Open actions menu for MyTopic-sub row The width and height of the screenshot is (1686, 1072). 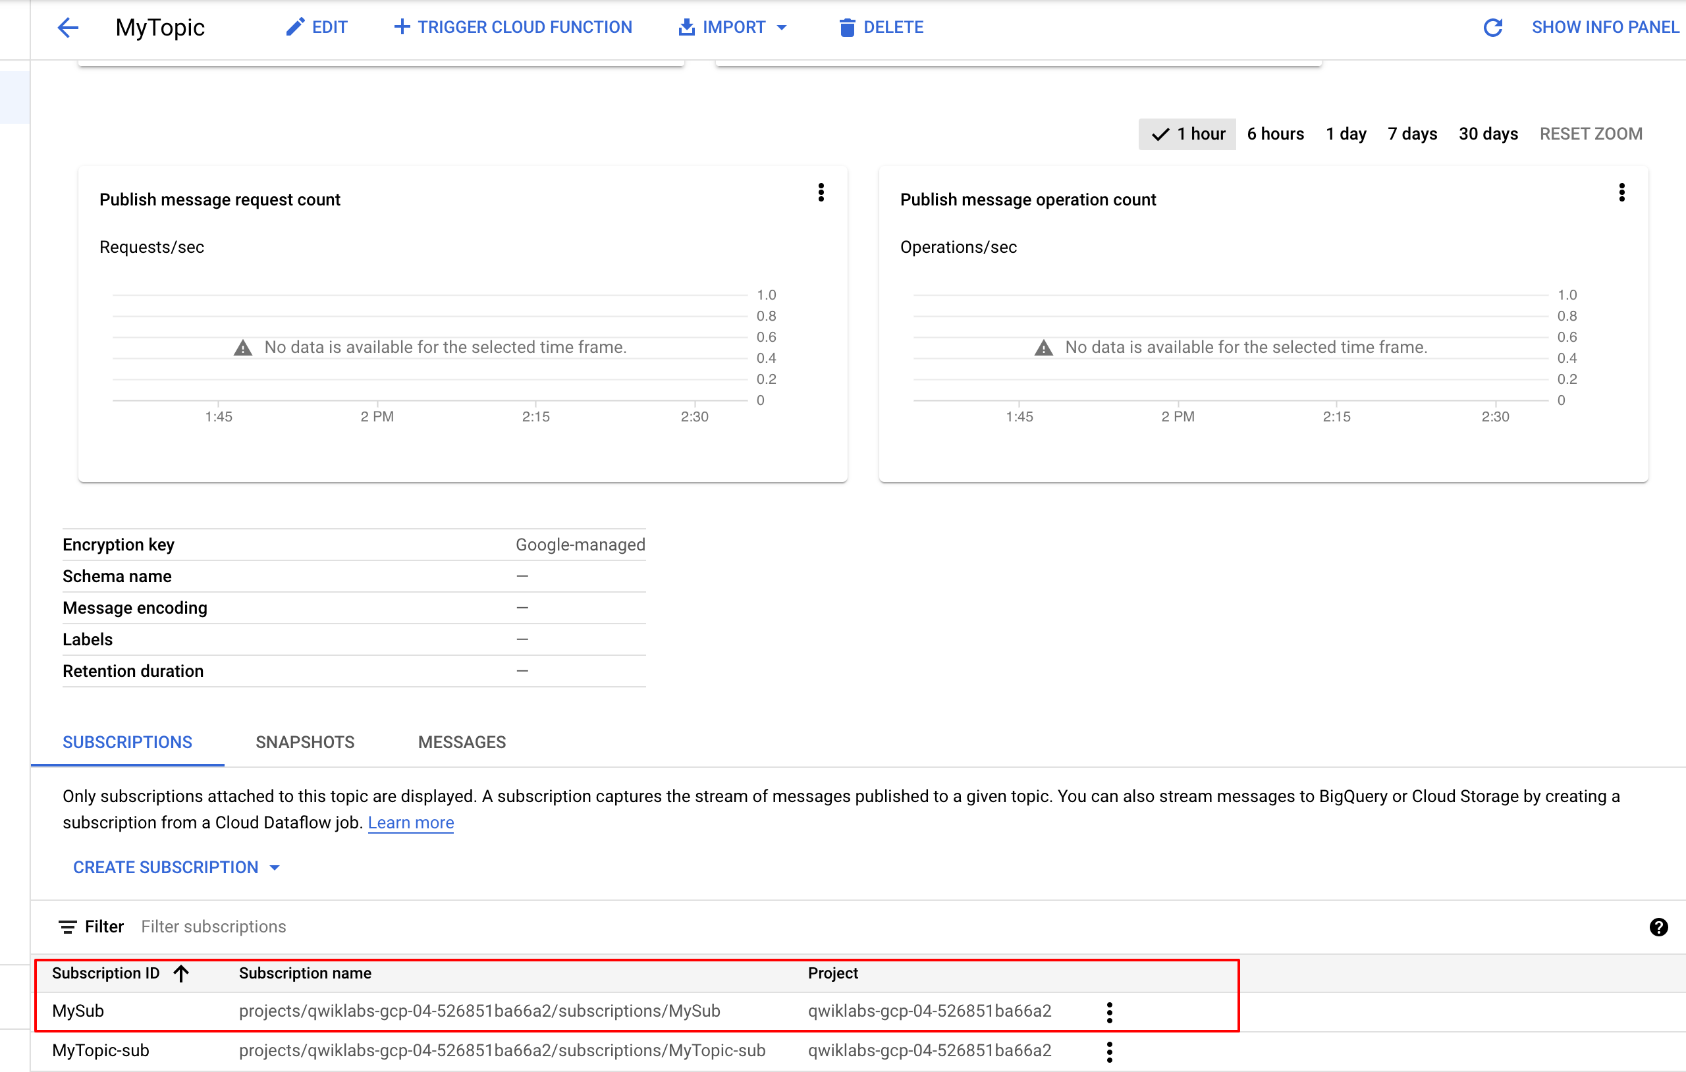pyautogui.click(x=1110, y=1051)
